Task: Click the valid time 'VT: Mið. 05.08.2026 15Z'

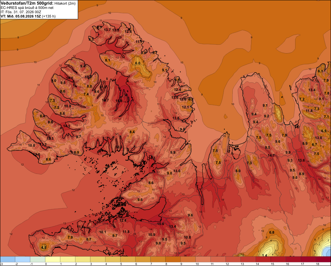Action: pyautogui.click(x=21, y=16)
